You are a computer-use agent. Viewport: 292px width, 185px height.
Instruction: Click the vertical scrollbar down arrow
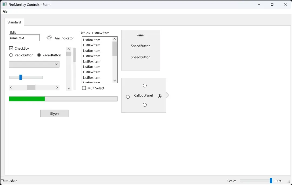68,88
